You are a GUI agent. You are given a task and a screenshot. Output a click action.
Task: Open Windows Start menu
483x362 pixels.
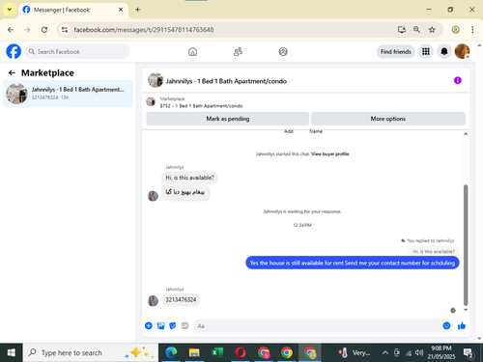[11, 352]
